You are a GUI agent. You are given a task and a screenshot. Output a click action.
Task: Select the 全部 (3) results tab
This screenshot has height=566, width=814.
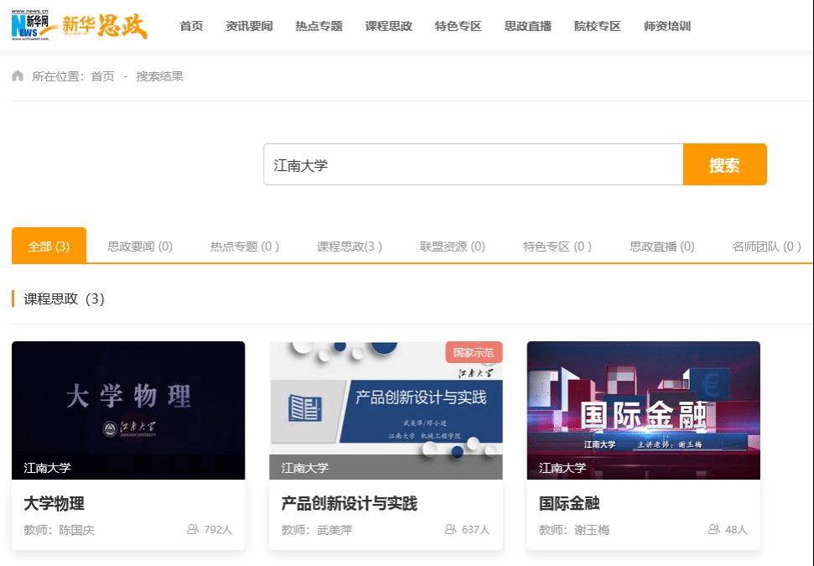(x=49, y=247)
